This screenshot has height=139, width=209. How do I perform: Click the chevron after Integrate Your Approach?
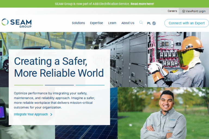click(x=51, y=115)
